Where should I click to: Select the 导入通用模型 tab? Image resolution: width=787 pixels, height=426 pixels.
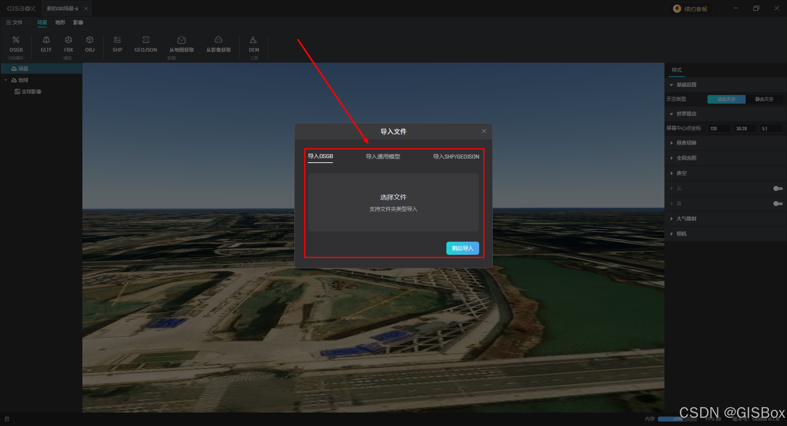(x=383, y=156)
